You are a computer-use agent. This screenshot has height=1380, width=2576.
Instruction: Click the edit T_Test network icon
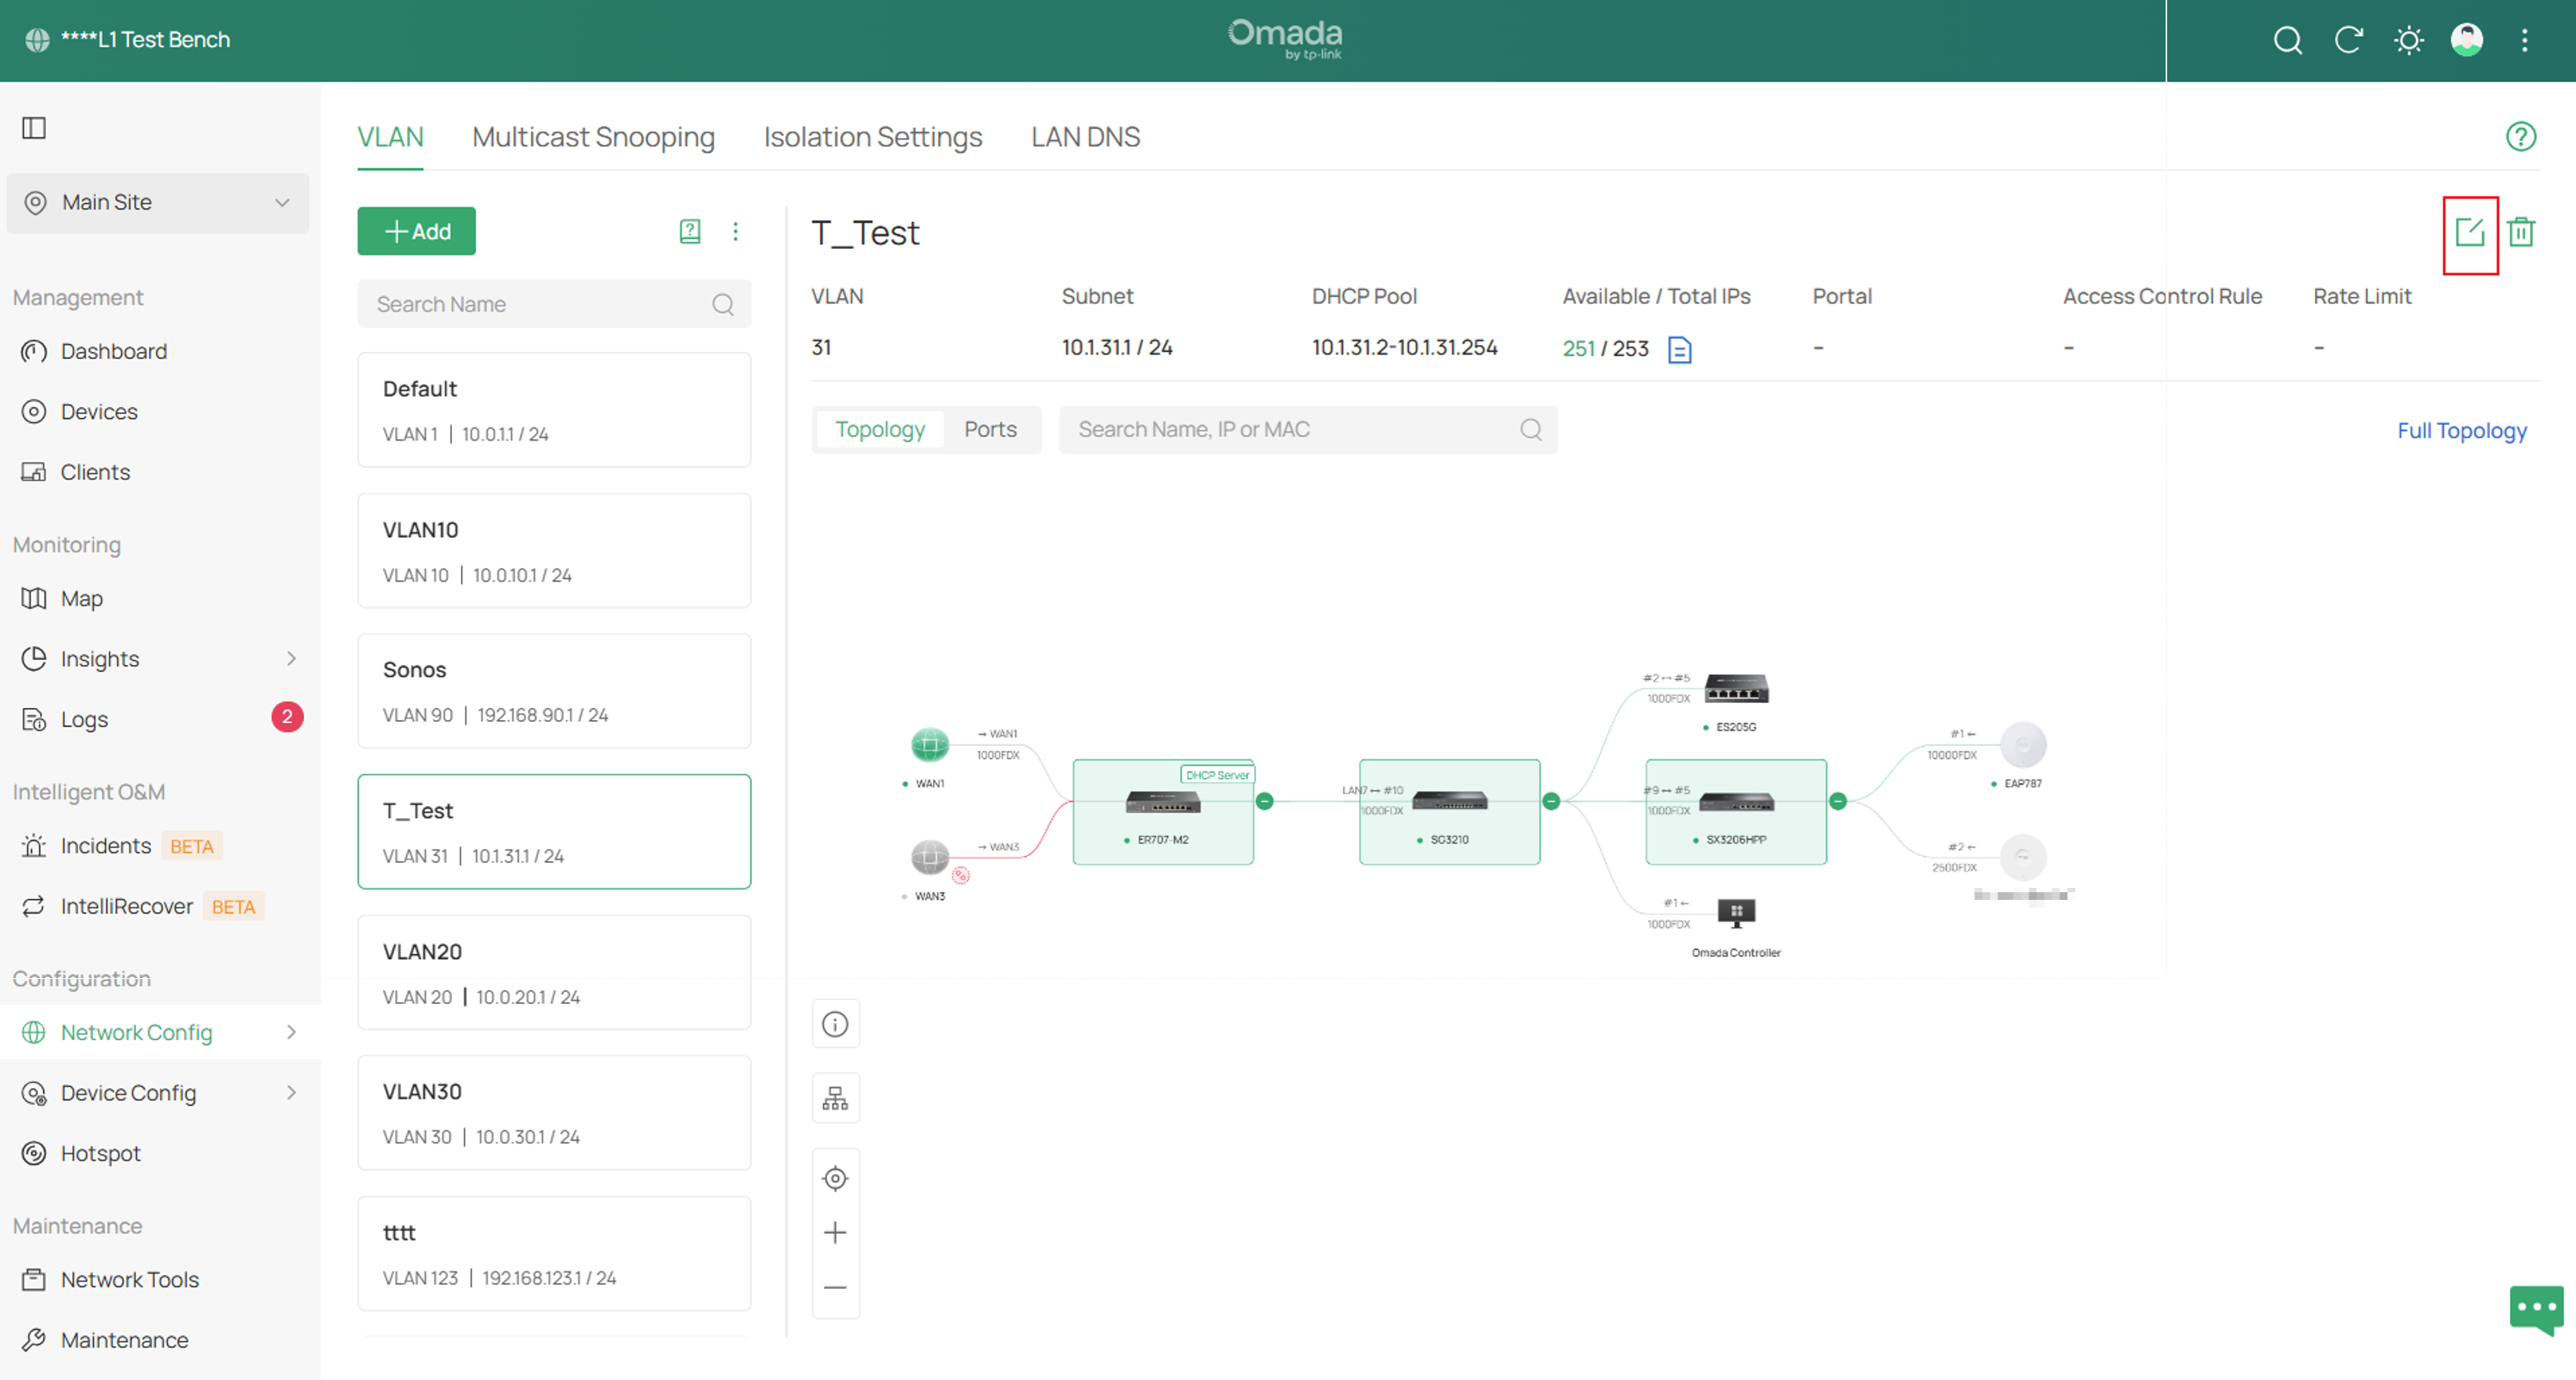pyautogui.click(x=2469, y=233)
